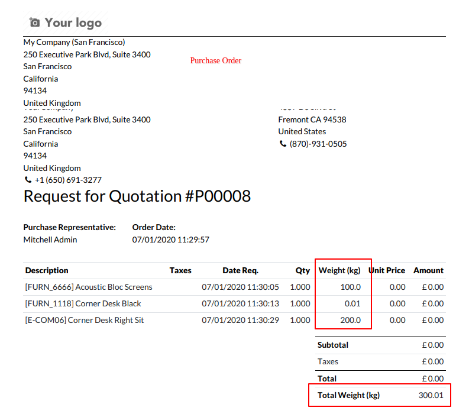Click the Subtotal amount £0.00
The height and width of the screenshot is (414, 469).
click(432, 345)
